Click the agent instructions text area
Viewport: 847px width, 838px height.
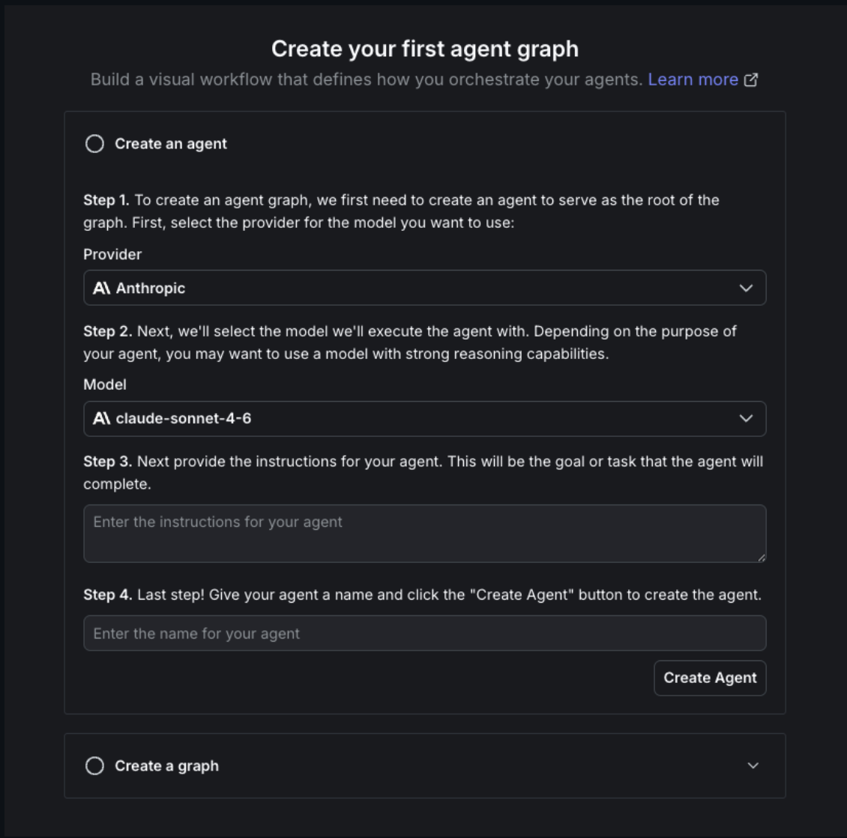[424, 533]
